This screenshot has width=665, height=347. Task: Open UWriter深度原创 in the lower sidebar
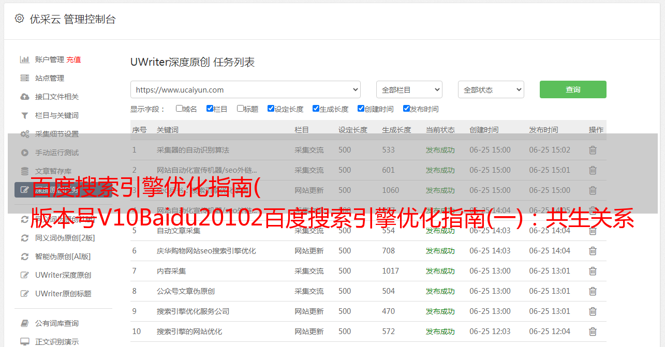(x=63, y=275)
